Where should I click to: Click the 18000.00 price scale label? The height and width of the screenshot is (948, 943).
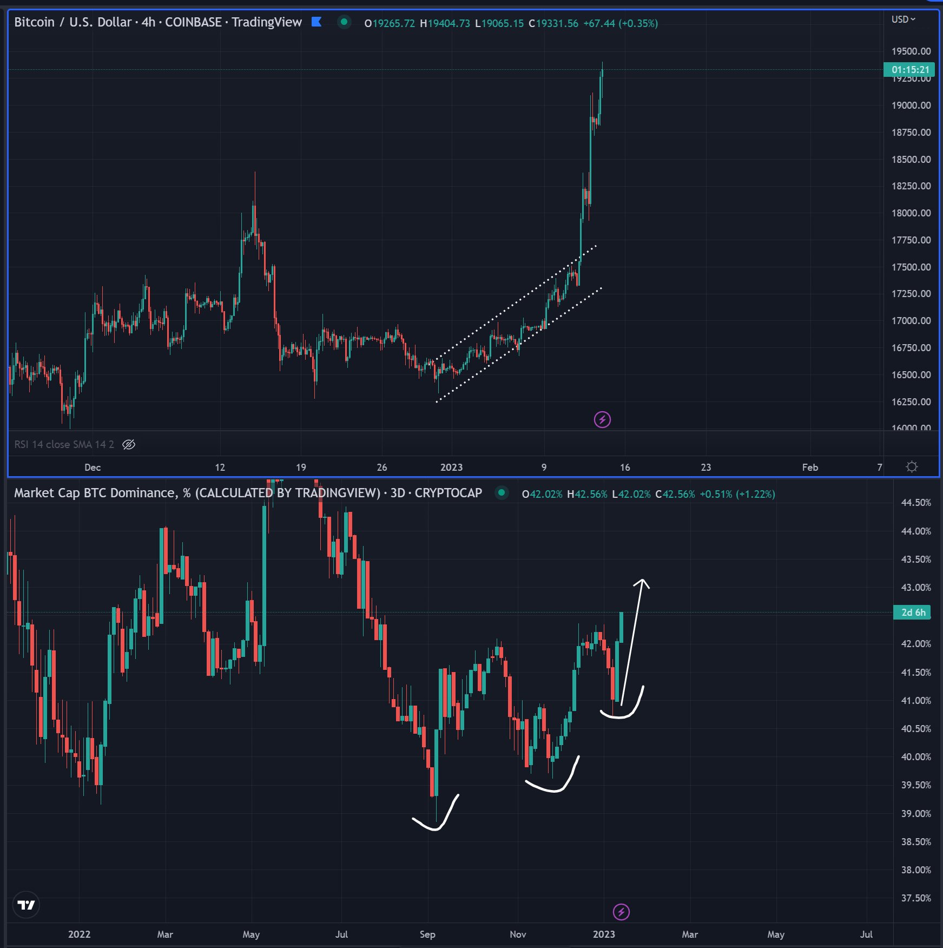click(x=911, y=213)
